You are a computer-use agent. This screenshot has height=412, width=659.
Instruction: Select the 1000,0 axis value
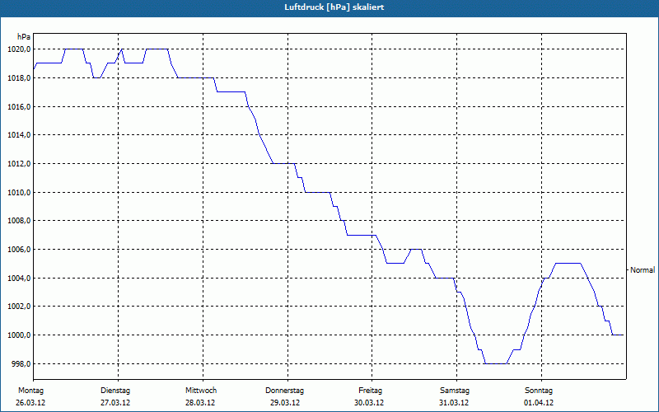(19, 335)
